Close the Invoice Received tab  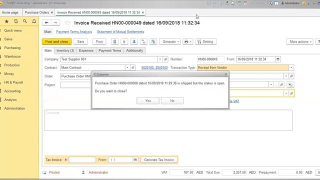click(x=143, y=12)
